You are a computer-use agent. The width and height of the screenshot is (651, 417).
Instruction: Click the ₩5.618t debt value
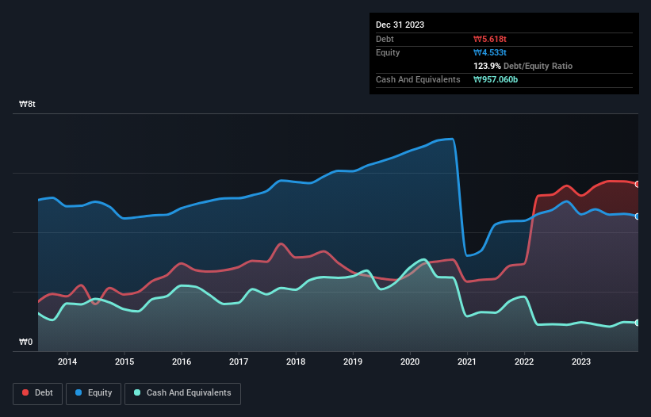pyautogui.click(x=490, y=39)
